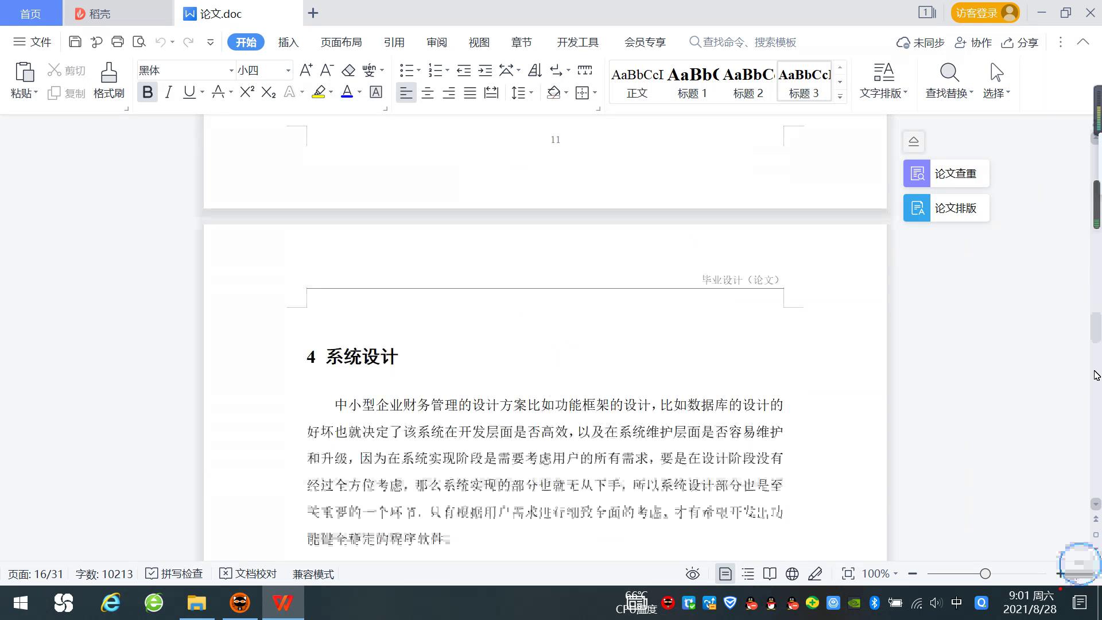Image resolution: width=1102 pixels, height=620 pixels.
Task: Switch to eye-protection reading mode in status bar
Action: [692, 573]
